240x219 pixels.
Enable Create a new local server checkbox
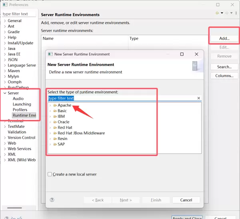[x=50, y=174]
